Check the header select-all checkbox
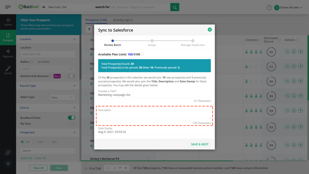Image resolution: width=309 pixels, height=174 pixels. click(87, 40)
